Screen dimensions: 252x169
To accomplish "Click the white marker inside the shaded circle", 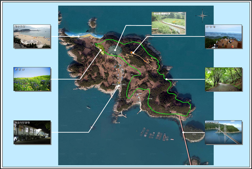I will tap(115, 50).
